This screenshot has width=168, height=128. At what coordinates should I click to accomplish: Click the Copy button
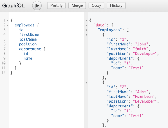pos(96,5)
